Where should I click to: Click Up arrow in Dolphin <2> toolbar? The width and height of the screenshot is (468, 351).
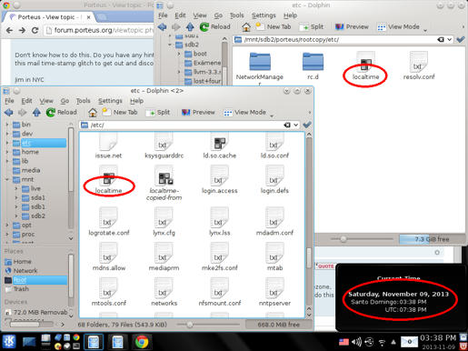tap(36, 113)
